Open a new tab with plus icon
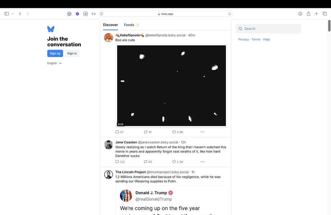The image size is (331, 215). (x=317, y=14)
